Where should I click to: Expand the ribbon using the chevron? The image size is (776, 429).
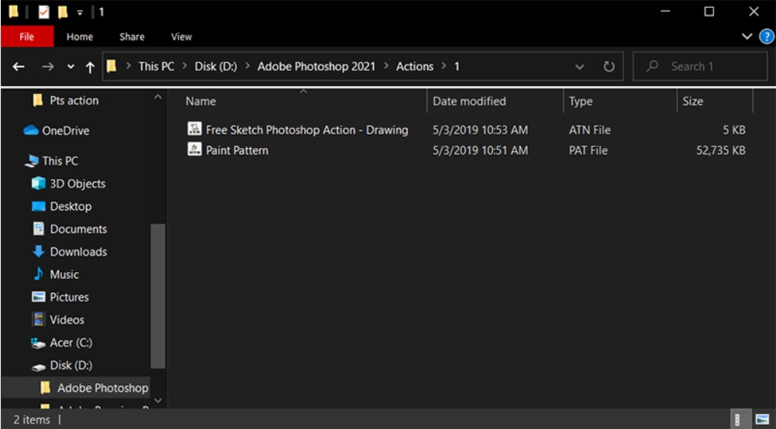point(747,36)
